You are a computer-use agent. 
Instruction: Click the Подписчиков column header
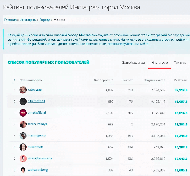pyautogui.click(x=154, y=80)
